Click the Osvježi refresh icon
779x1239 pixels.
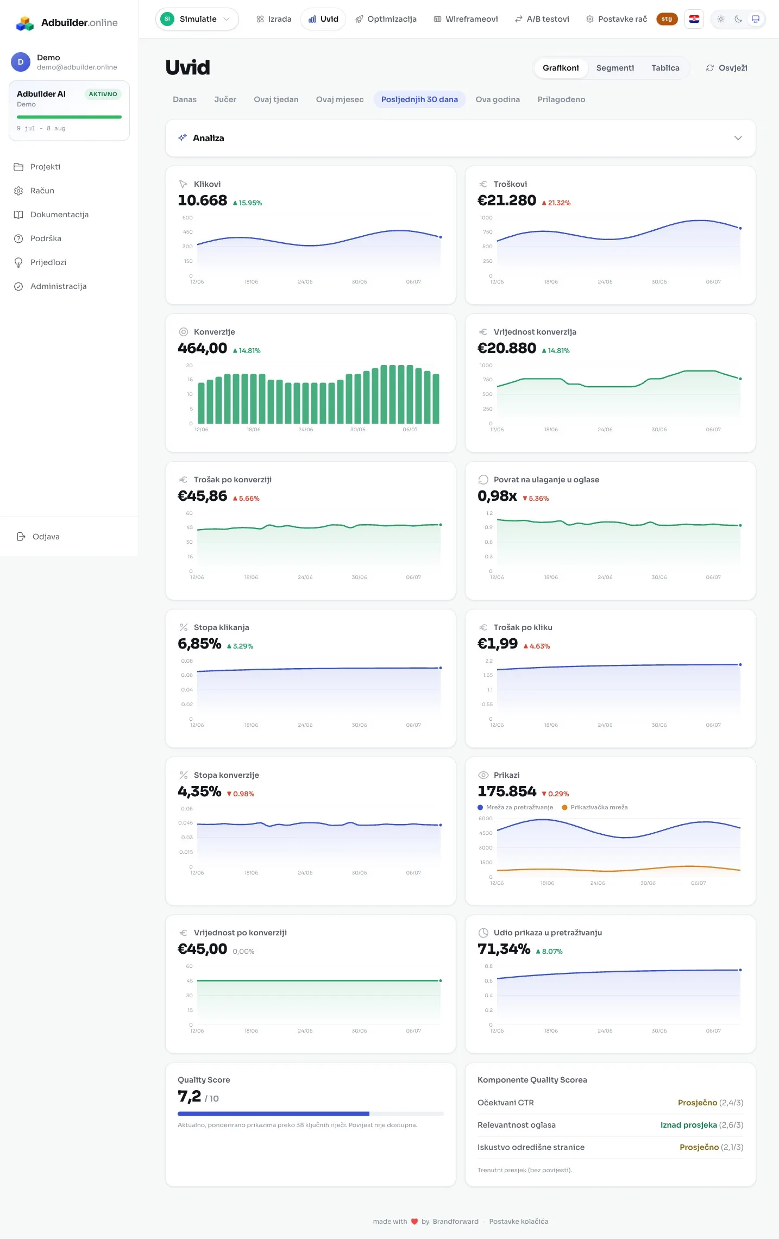(x=709, y=68)
